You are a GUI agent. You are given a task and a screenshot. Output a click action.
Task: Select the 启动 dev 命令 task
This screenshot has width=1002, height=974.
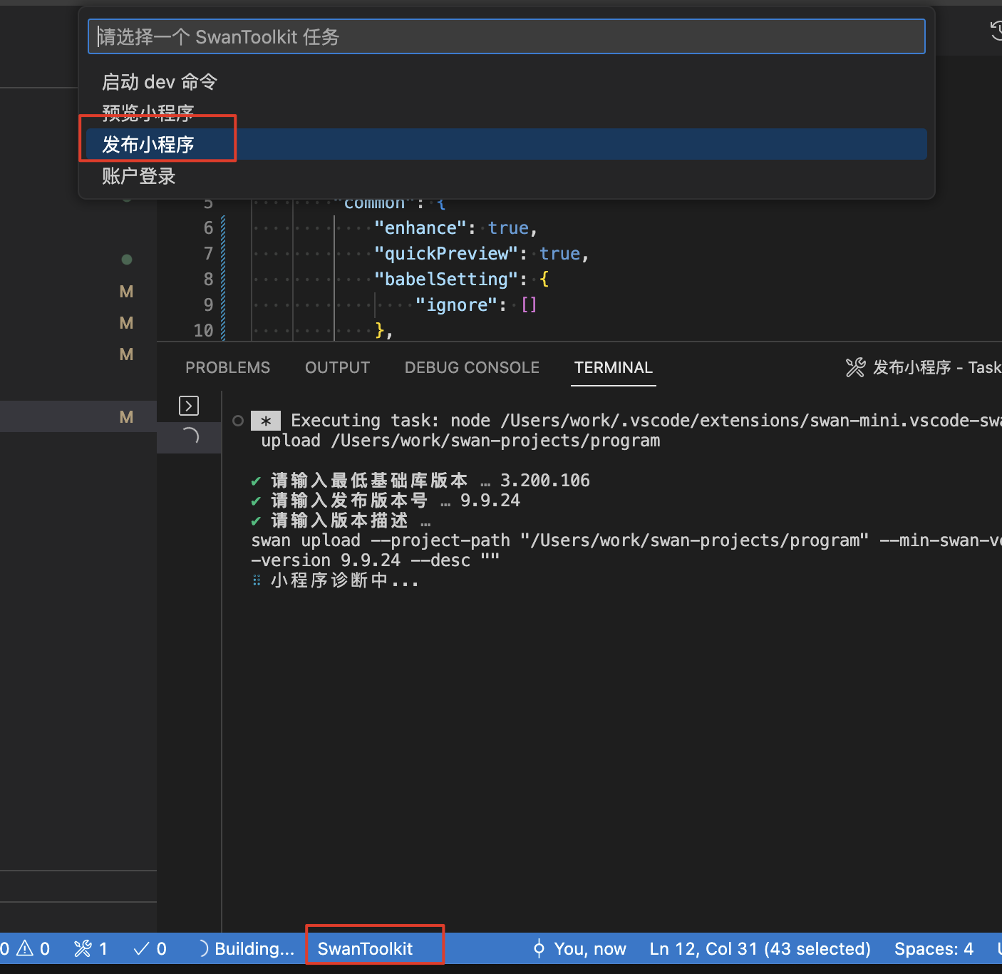tap(160, 82)
